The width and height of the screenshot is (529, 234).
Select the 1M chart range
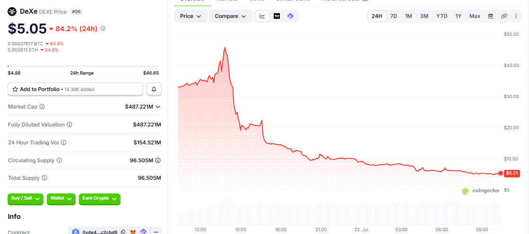coord(408,16)
